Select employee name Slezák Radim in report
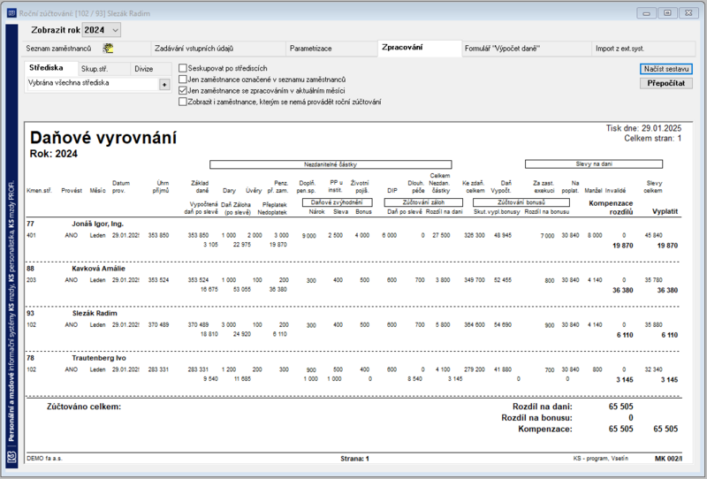 point(95,313)
